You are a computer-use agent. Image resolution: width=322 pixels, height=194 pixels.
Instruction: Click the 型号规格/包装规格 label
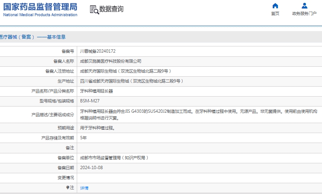(x=57, y=101)
